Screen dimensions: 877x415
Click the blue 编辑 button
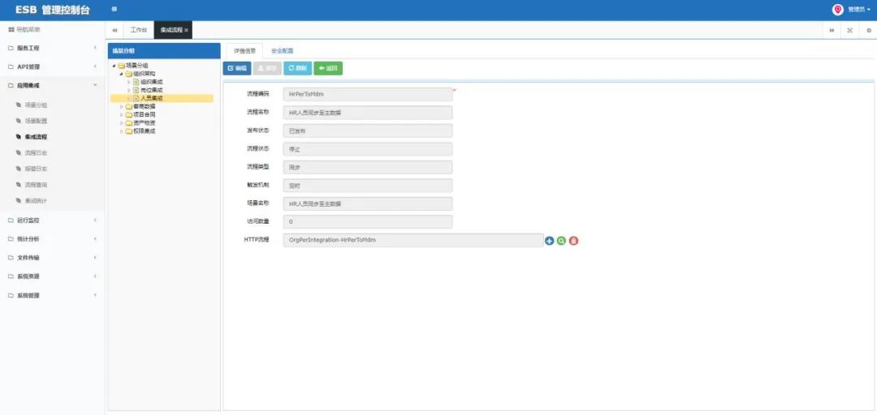pos(237,68)
